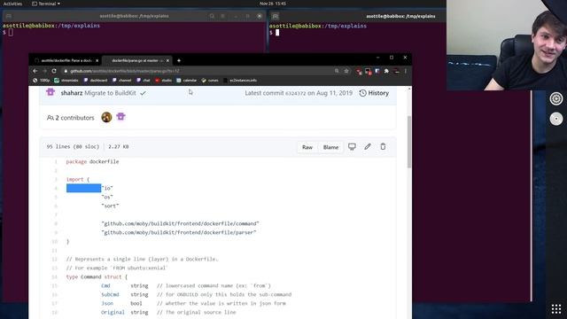Open shaharz author link
The height and width of the screenshot is (319, 567).
click(72, 93)
